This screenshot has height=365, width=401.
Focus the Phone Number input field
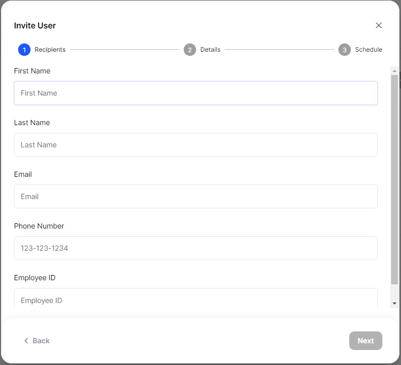pyautogui.click(x=196, y=248)
